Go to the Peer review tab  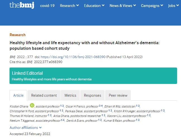point(118,95)
